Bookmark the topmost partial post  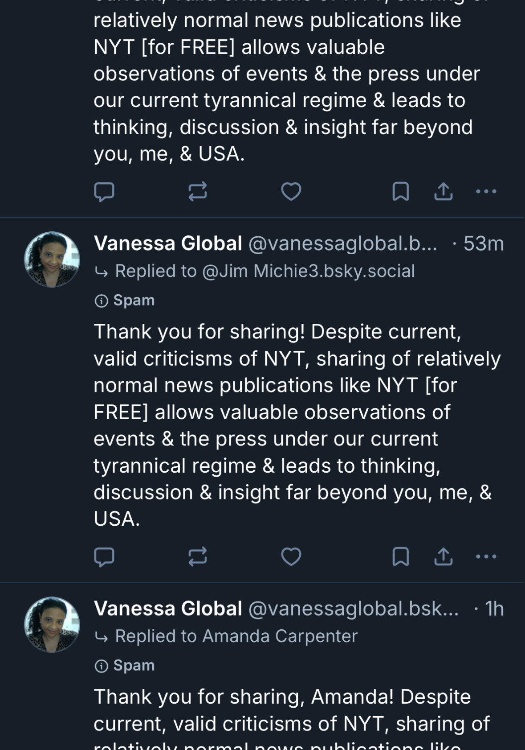400,192
